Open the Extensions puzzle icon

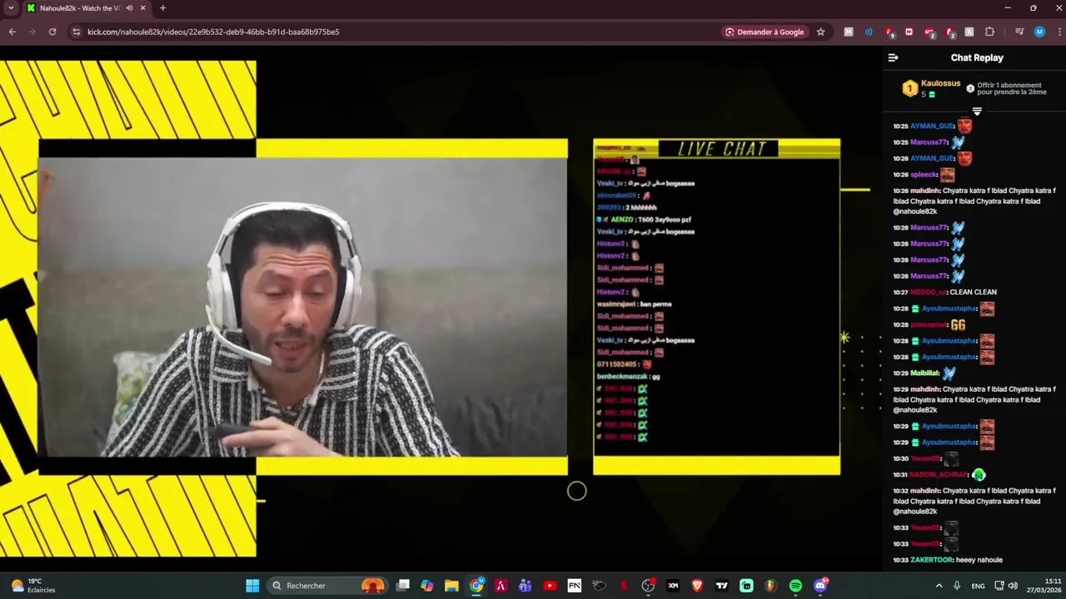(989, 32)
